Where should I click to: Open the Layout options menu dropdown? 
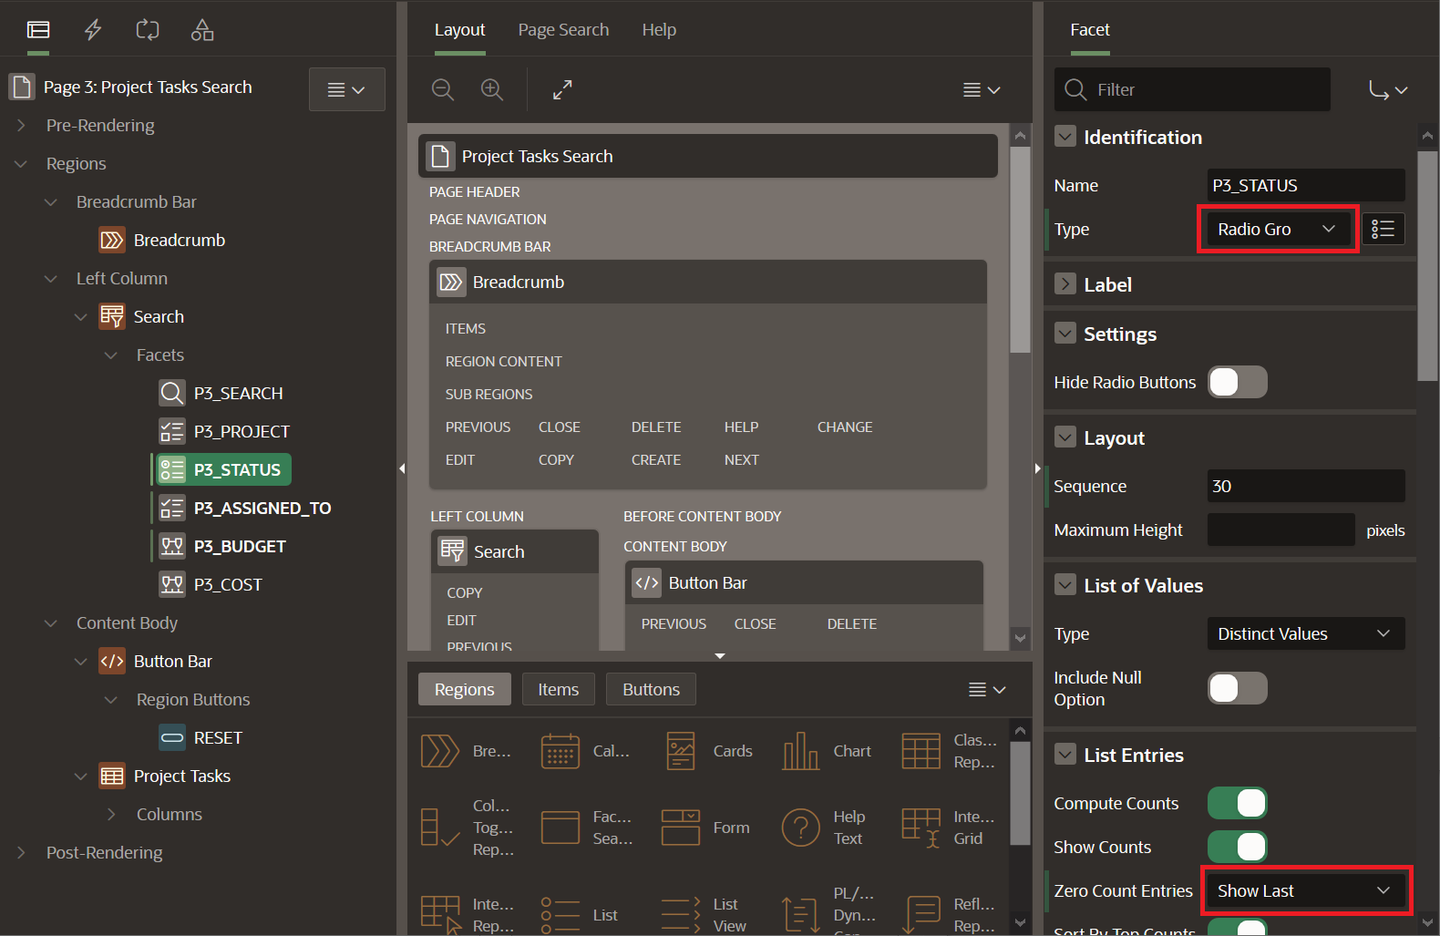982,89
